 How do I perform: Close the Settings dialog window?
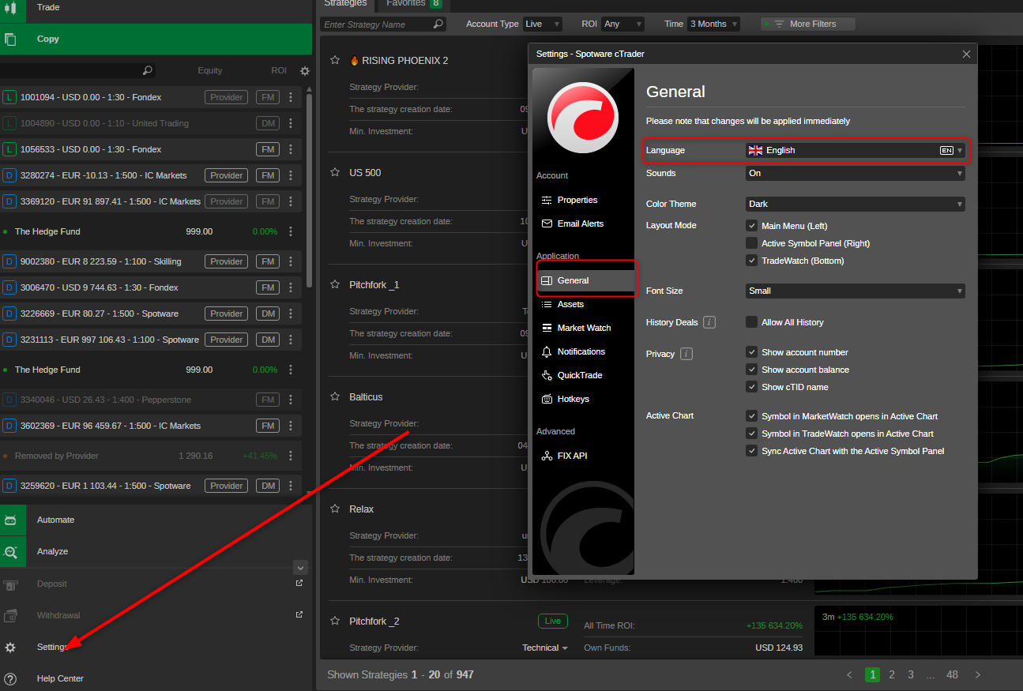pyautogui.click(x=966, y=54)
